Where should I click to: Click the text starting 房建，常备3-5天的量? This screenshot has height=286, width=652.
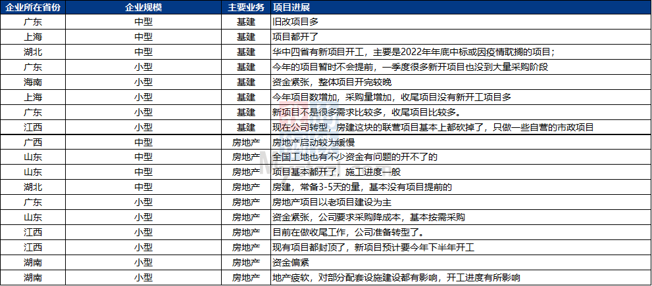tap(362, 188)
